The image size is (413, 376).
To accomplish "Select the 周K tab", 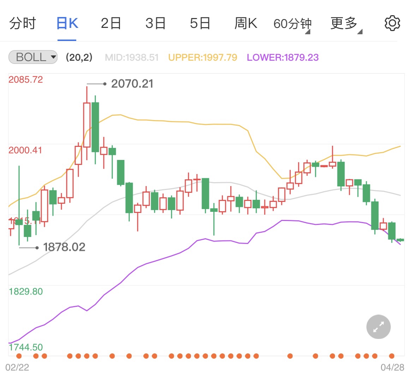I will pos(246,23).
